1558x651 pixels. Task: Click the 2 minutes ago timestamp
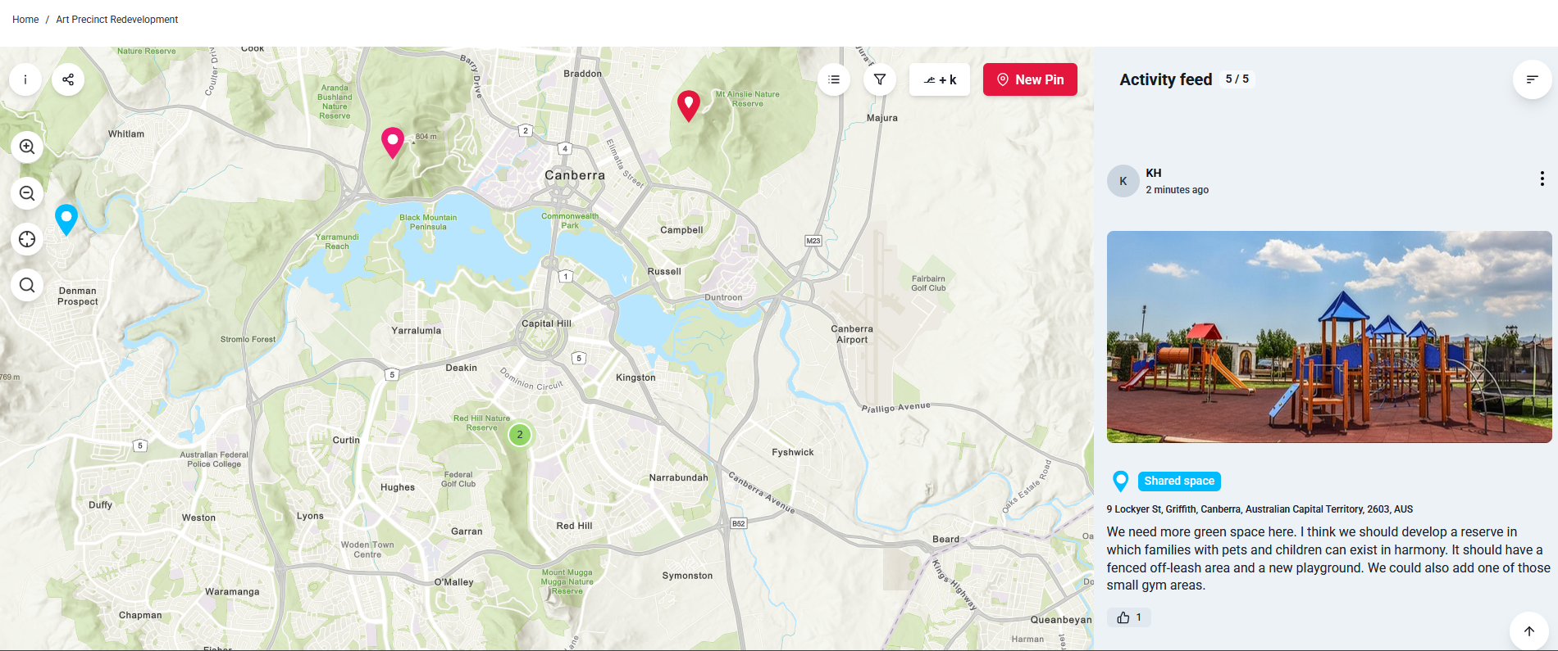(1178, 190)
